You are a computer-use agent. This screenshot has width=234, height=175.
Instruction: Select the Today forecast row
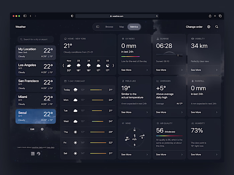click(88, 90)
